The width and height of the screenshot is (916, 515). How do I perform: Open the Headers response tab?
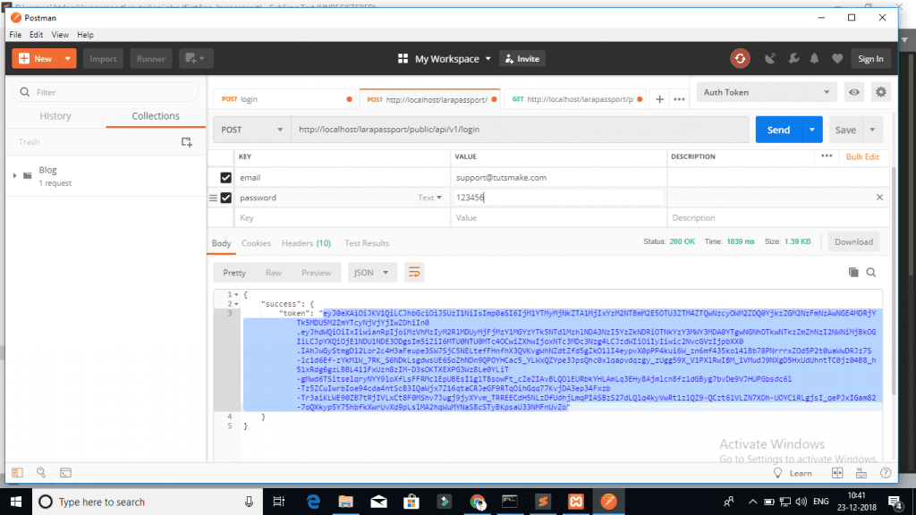306,243
